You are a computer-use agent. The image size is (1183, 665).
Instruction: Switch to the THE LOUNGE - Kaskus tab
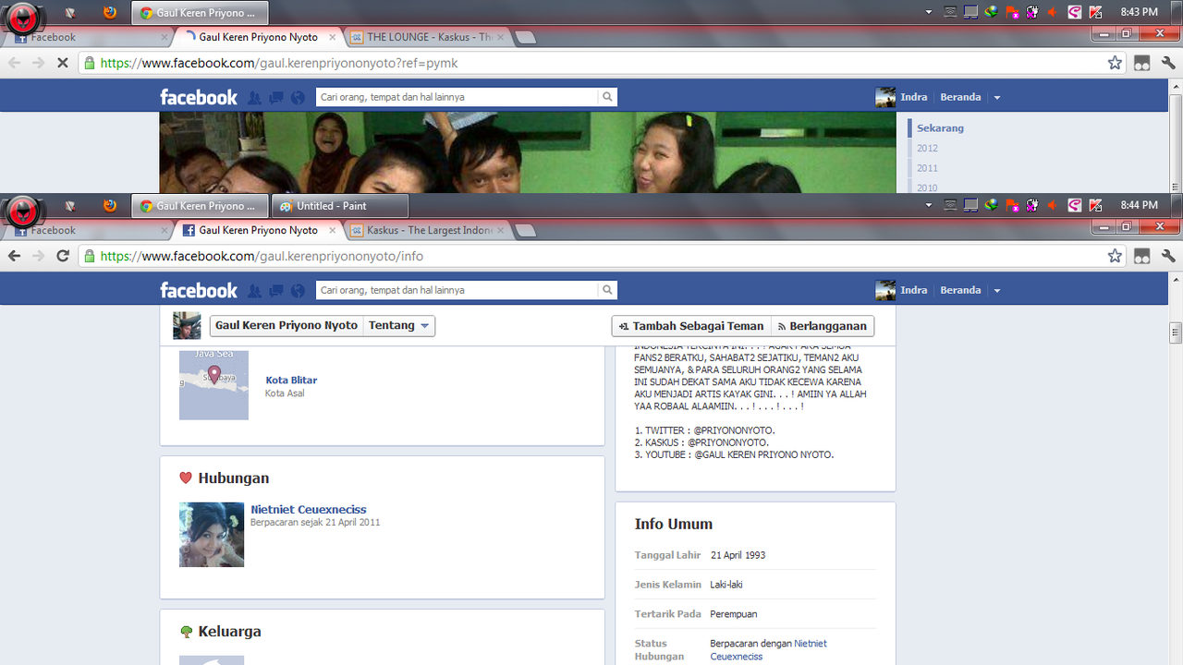[x=427, y=37]
